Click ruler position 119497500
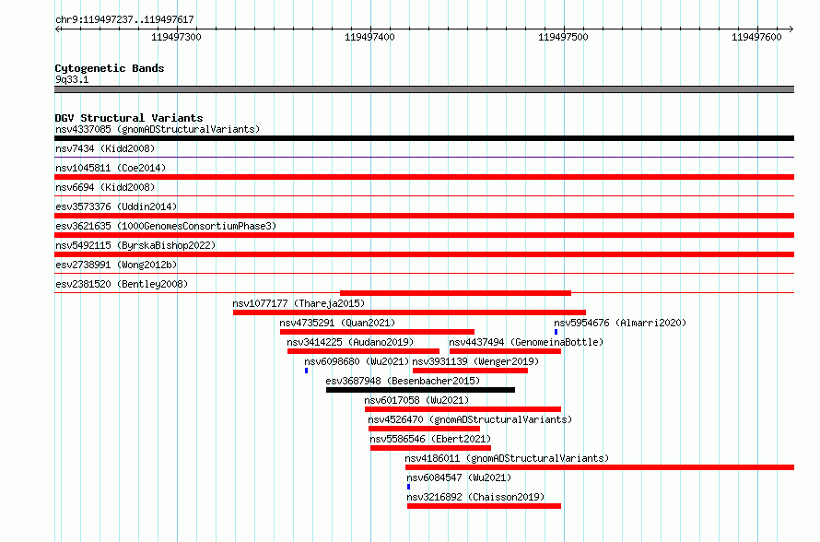820x542 pixels. (x=563, y=37)
